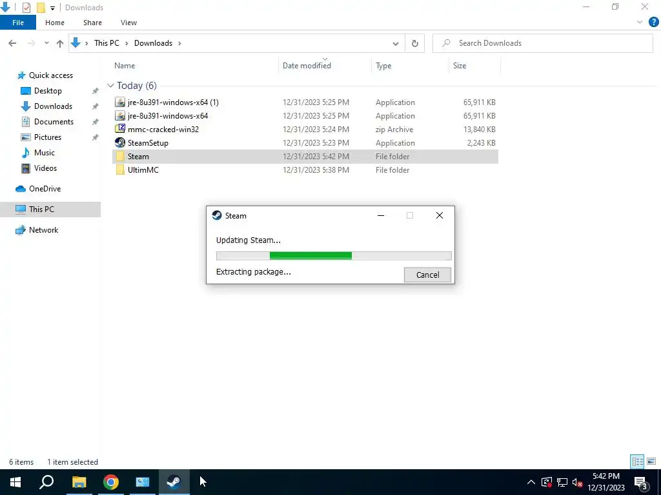Expand the chevron after Downloads in breadcrumb
Viewport: 661px width, 495px height.
click(x=179, y=43)
